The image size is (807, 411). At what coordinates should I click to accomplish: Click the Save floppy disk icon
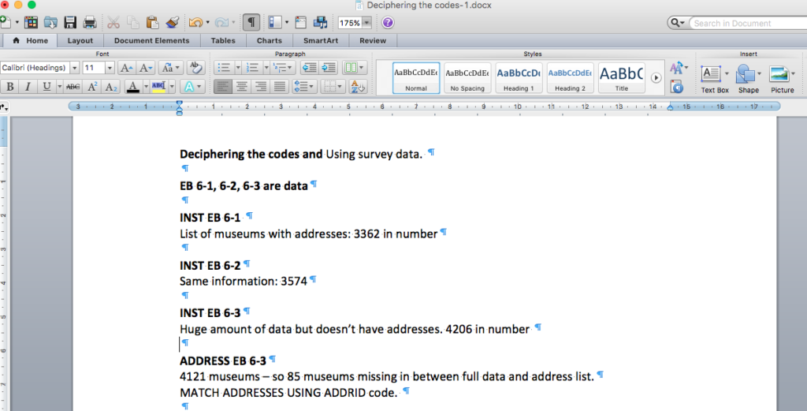70,23
